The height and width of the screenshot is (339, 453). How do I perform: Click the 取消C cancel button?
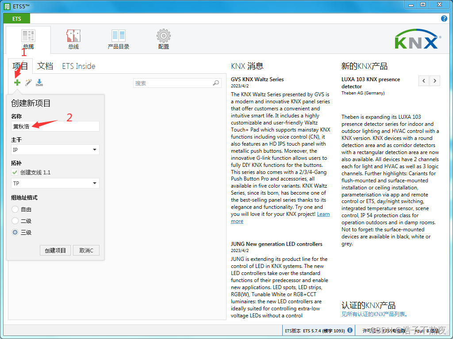[86, 250]
